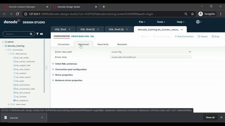Click the denodo logo
The height and width of the screenshot is (126, 225).
(12, 22)
